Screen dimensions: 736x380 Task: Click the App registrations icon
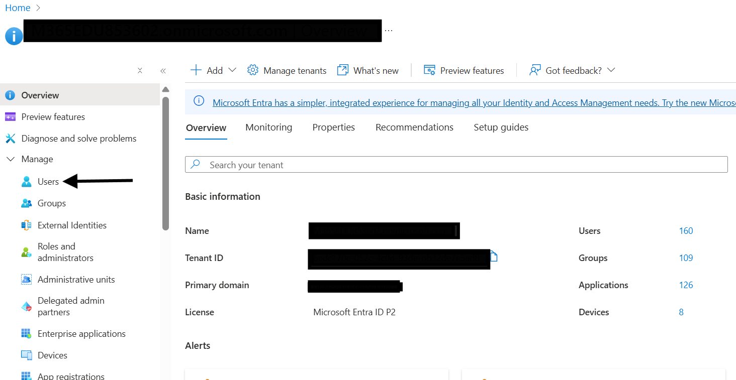click(x=26, y=376)
